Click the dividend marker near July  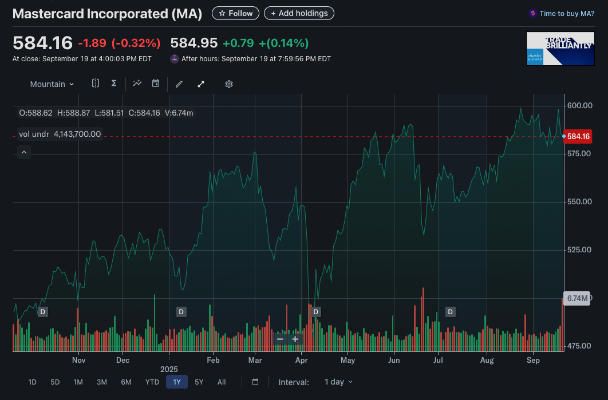451,312
